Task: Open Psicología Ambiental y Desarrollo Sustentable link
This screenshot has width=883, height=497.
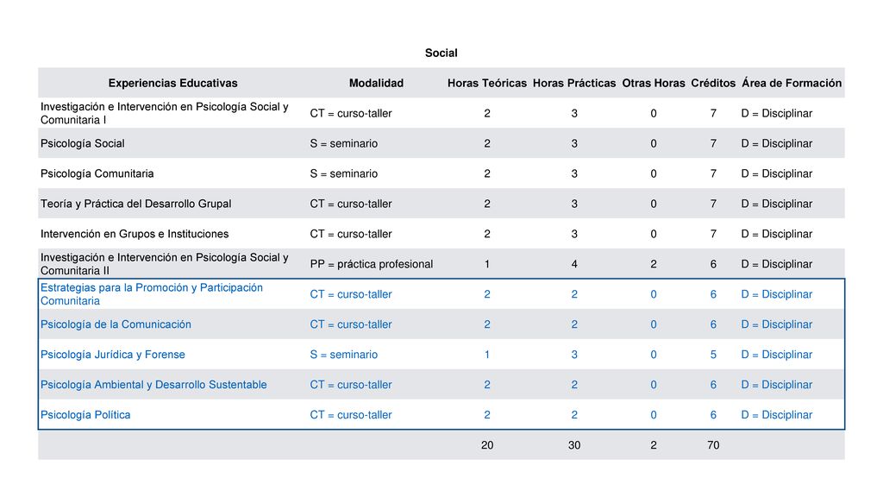Action: (153, 385)
